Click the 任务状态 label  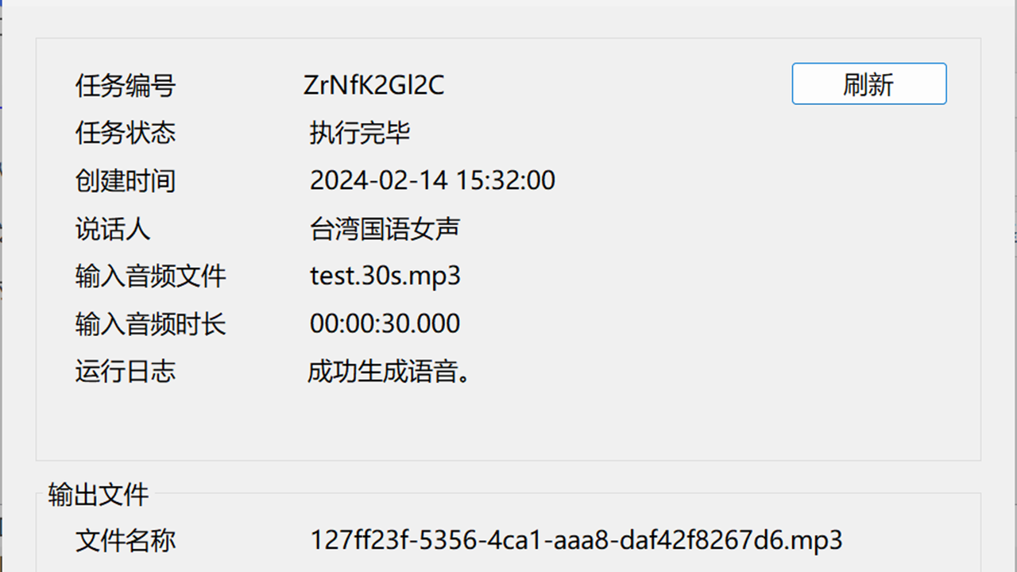[124, 133]
